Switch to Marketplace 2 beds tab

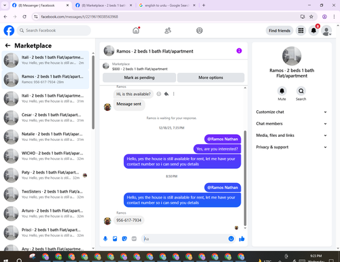[103, 5]
